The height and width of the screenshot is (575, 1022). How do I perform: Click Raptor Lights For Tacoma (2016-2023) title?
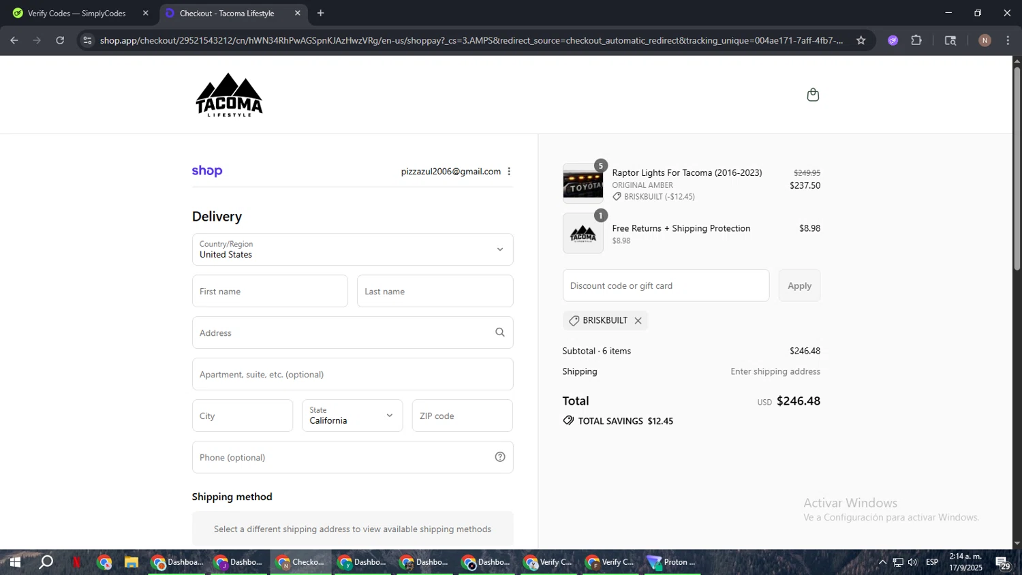tap(687, 173)
